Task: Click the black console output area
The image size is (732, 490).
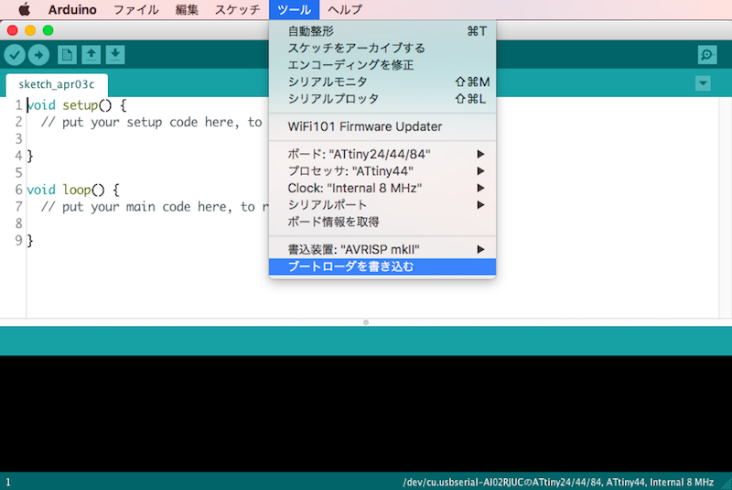Action: pyautogui.click(x=366, y=413)
